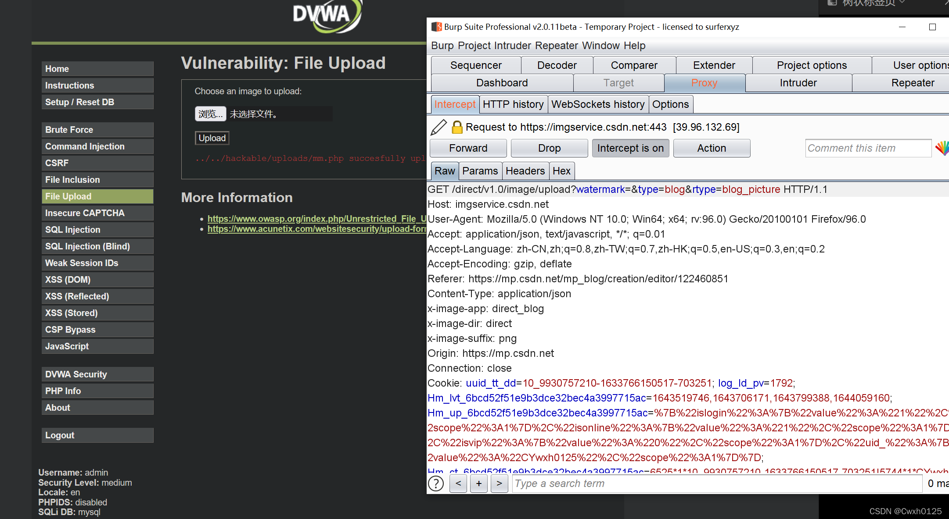Switch to the HTTP history tab
This screenshot has height=519, width=949.
click(x=513, y=104)
